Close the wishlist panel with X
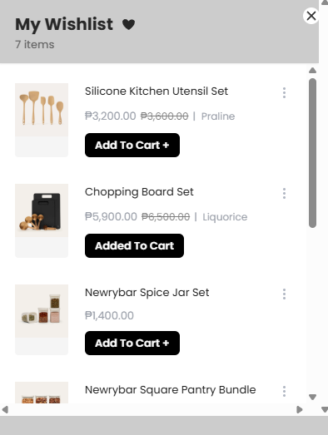The height and width of the screenshot is (435, 328). tap(311, 16)
